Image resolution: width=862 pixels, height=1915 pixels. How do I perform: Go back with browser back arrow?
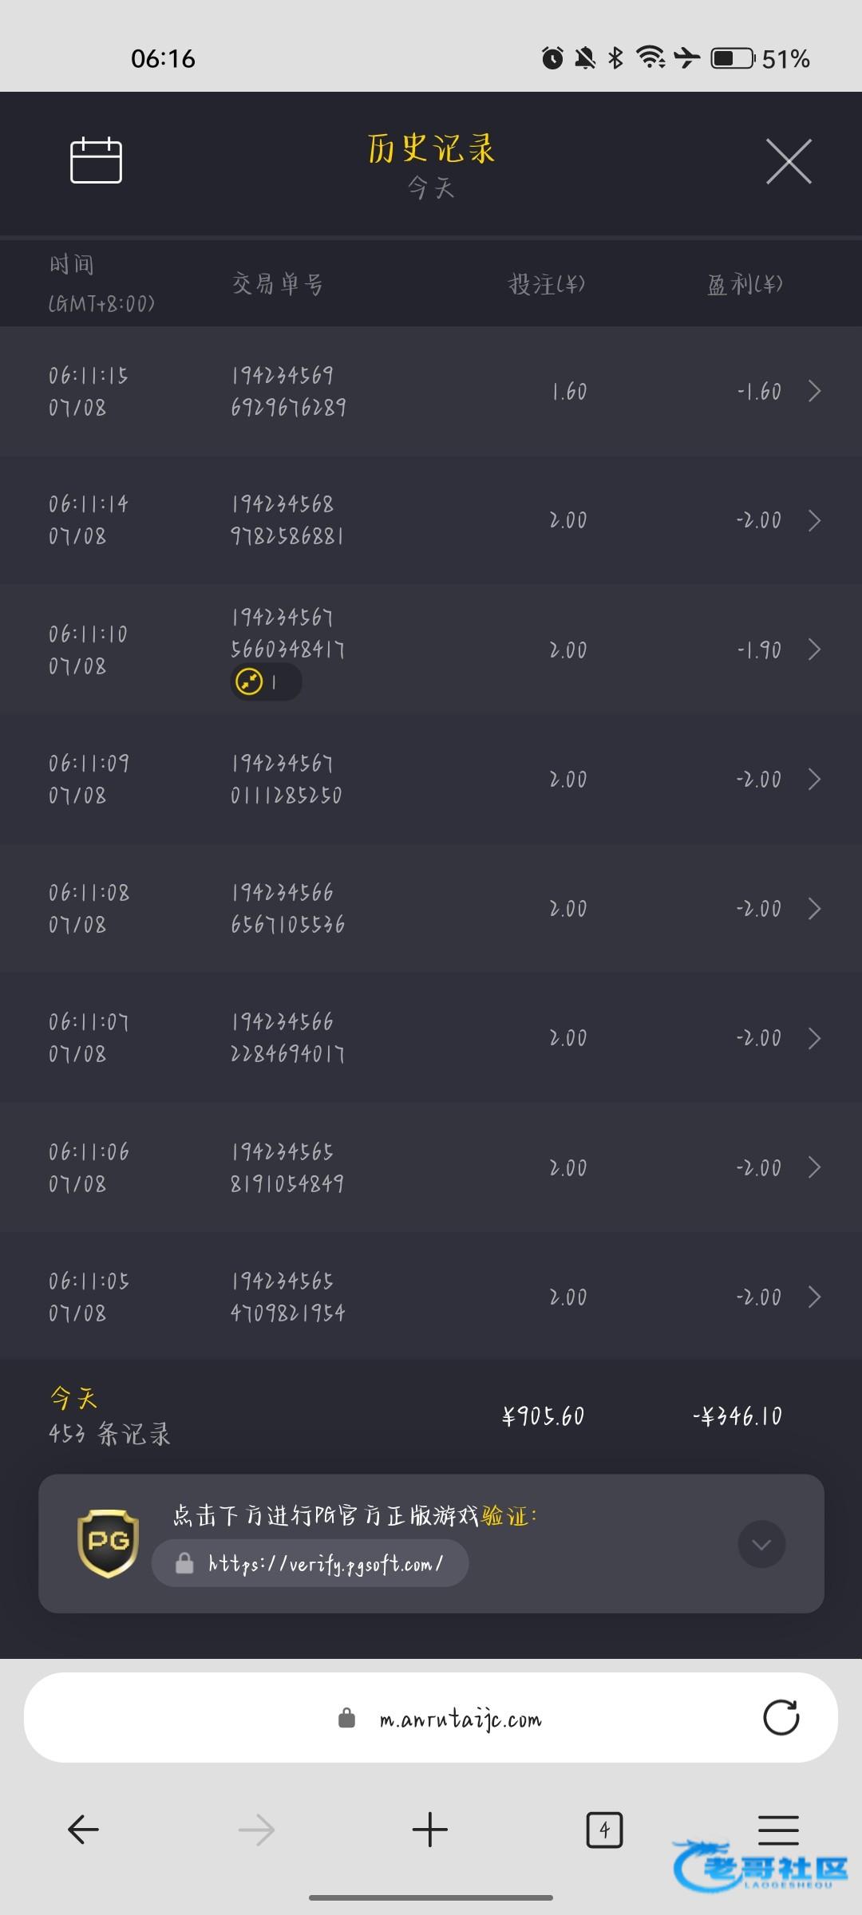point(83,1830)
